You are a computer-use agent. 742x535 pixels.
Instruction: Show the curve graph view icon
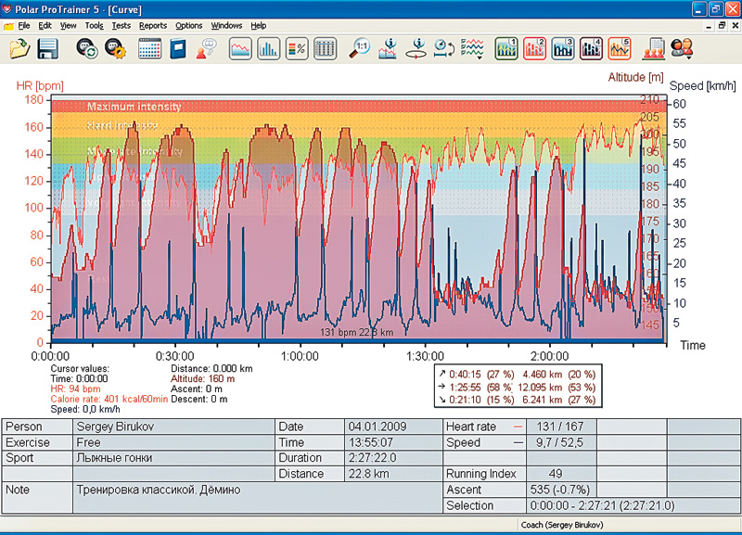tap(240, 49)
